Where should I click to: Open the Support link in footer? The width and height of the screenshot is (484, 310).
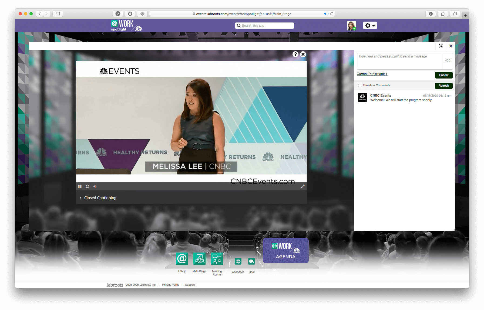point(190,285)
